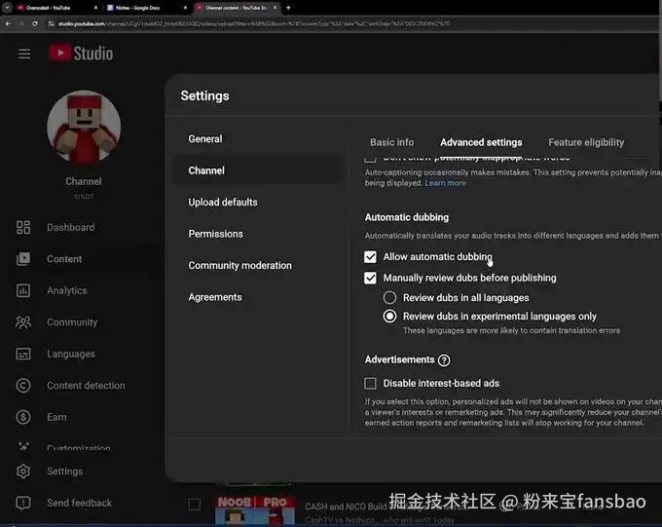Click the browser address bar URL
662x527 pixels.
click(253, 24)
